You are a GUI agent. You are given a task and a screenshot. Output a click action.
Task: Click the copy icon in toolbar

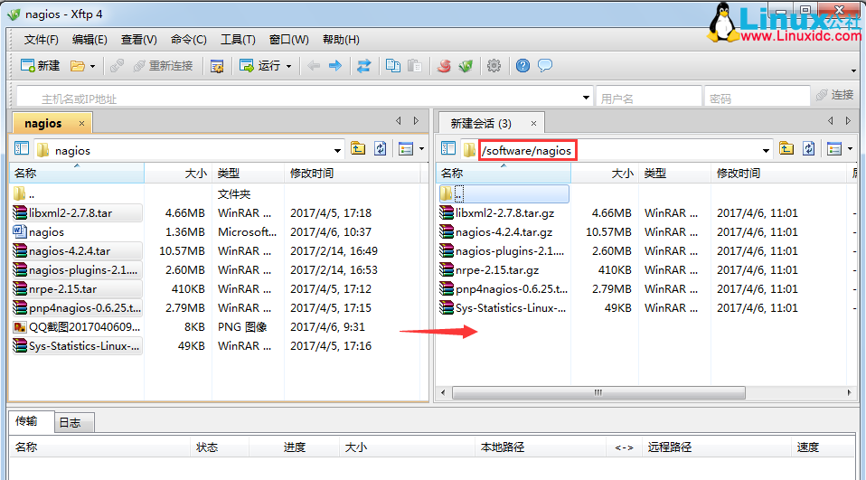click(393, 66)
